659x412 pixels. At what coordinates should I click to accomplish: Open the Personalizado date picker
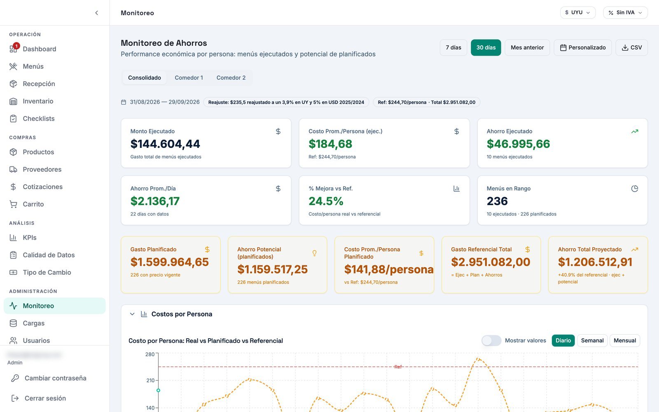tap(583, 47)
